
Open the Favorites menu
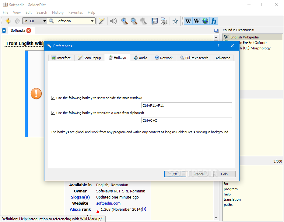[75, 12]
